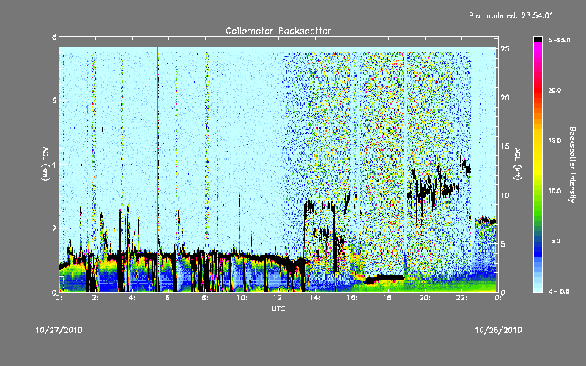Click the '6' tick on the km axis
Viewport: 586px width, 366px height.
coord(54,100)
